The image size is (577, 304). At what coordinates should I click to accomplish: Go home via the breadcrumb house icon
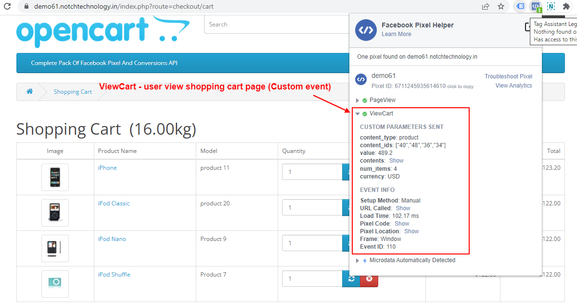click(x=29, y=91)
